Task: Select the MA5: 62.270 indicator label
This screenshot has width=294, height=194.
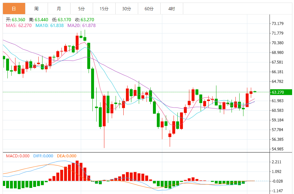Action: coord(19,25)
